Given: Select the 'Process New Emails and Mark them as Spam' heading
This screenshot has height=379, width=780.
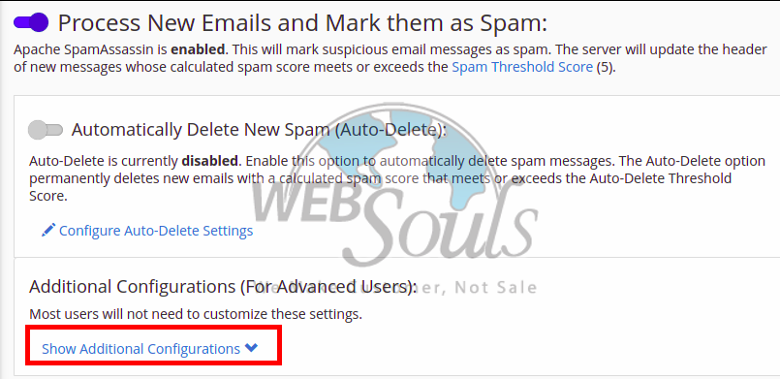Looking at the screenshot, I should [302, 23].
